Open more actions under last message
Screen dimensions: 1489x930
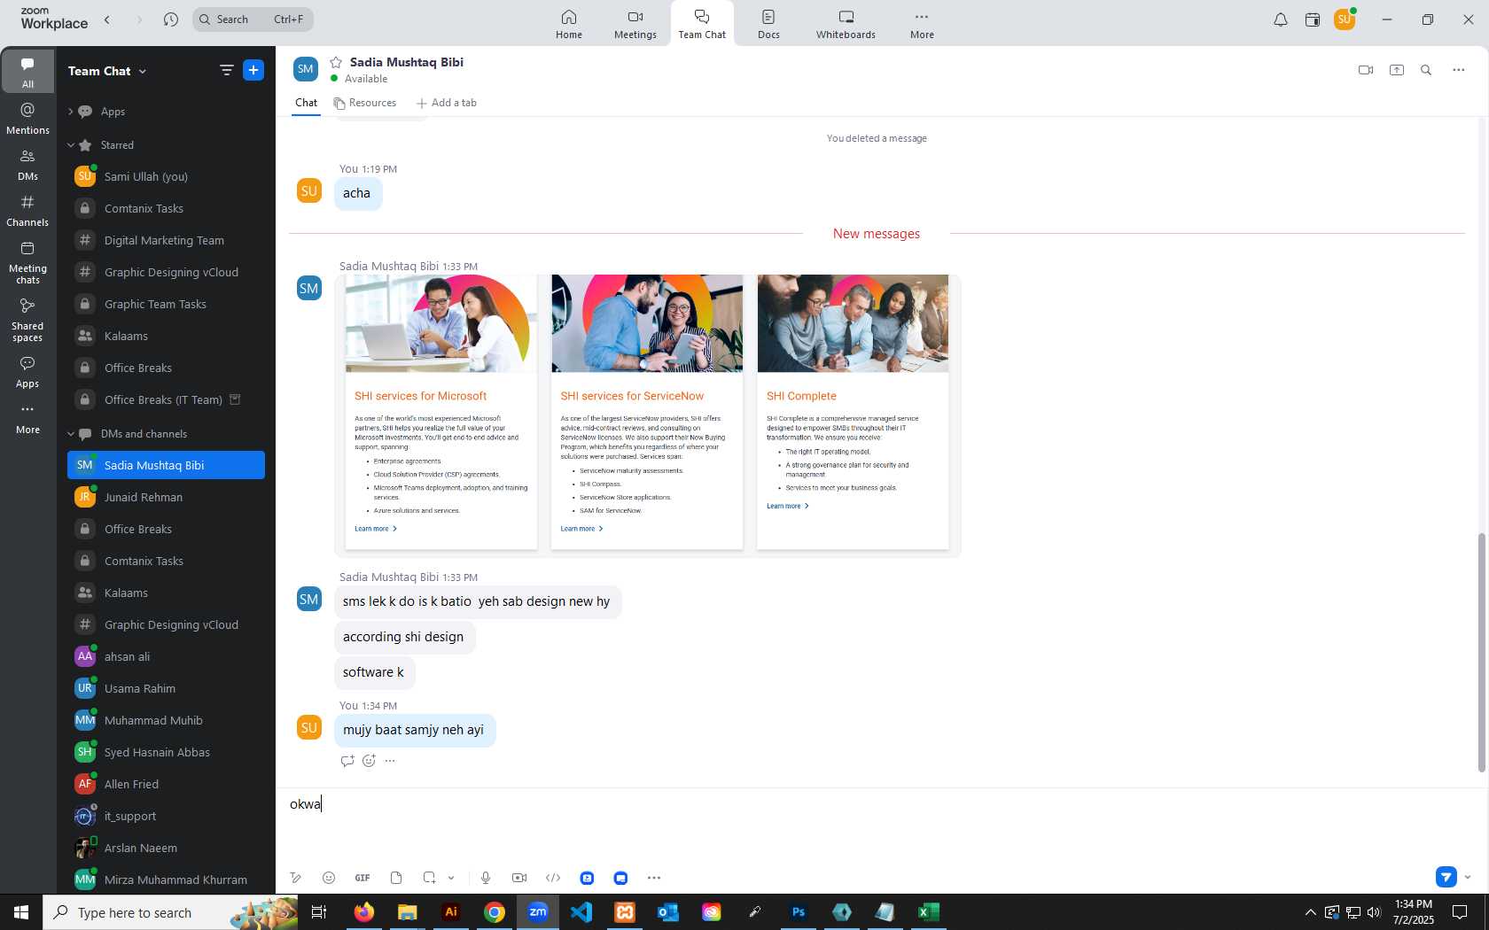click(x=390, y=761)
